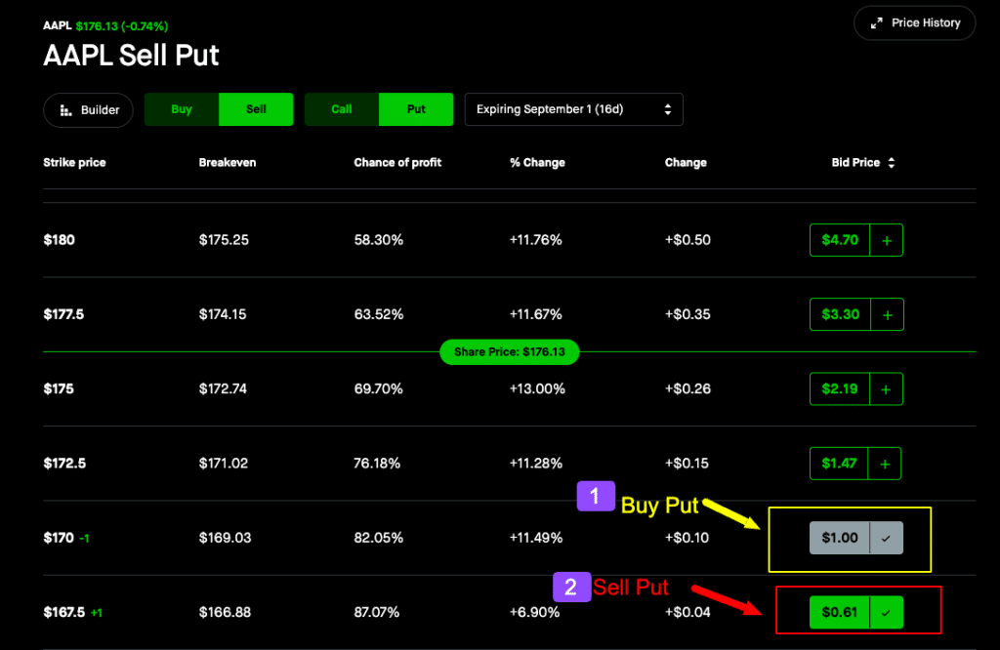Switch to the Buy toggle option

[182, 109]
